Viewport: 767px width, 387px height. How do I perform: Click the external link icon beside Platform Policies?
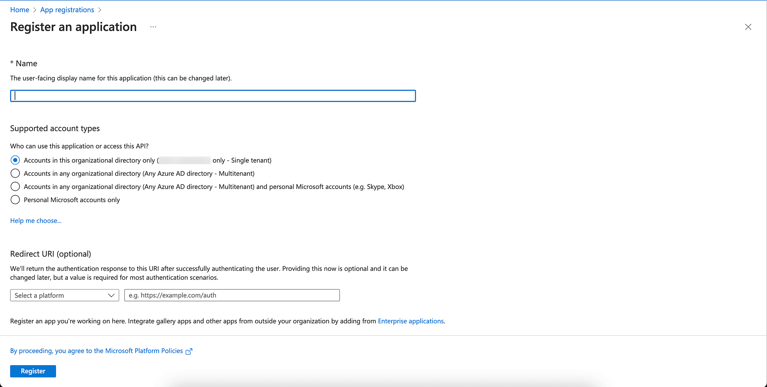(x=189, y=351)
